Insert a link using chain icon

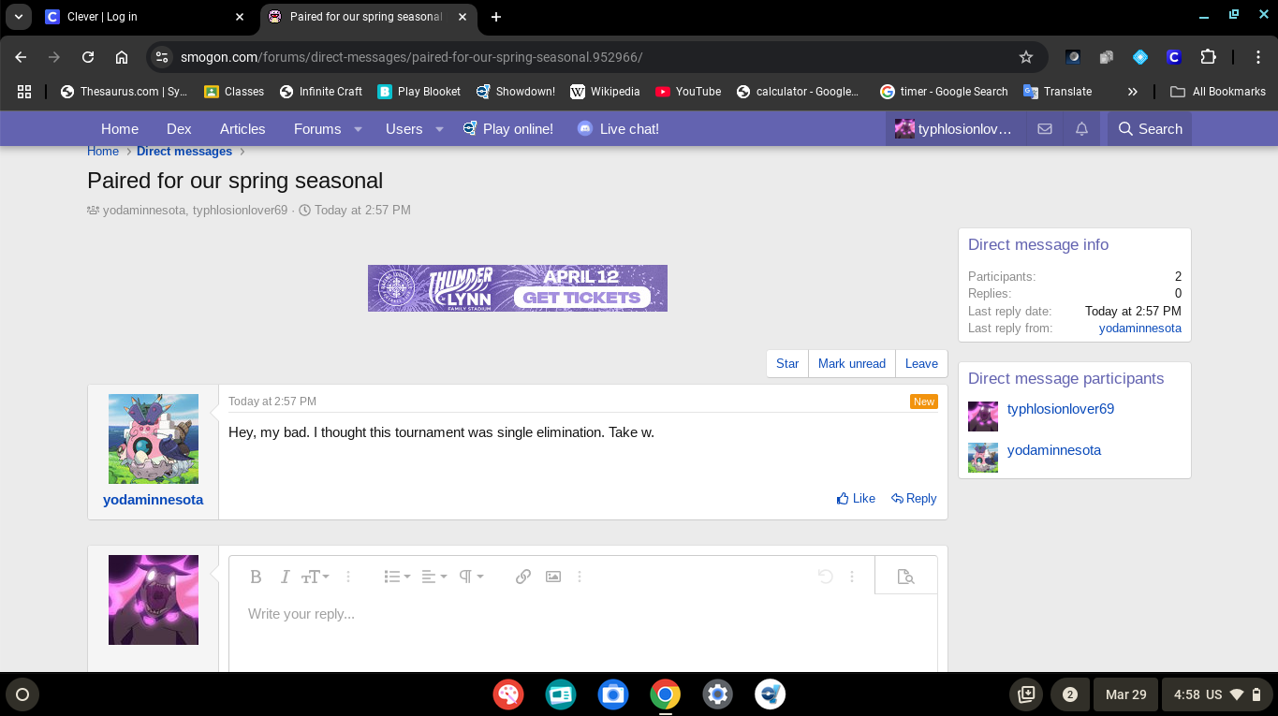[523, 577]
